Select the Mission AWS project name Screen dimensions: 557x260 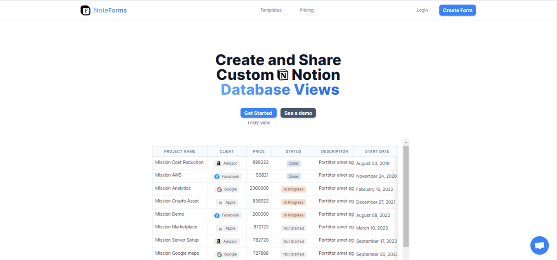tap(168, 175)
